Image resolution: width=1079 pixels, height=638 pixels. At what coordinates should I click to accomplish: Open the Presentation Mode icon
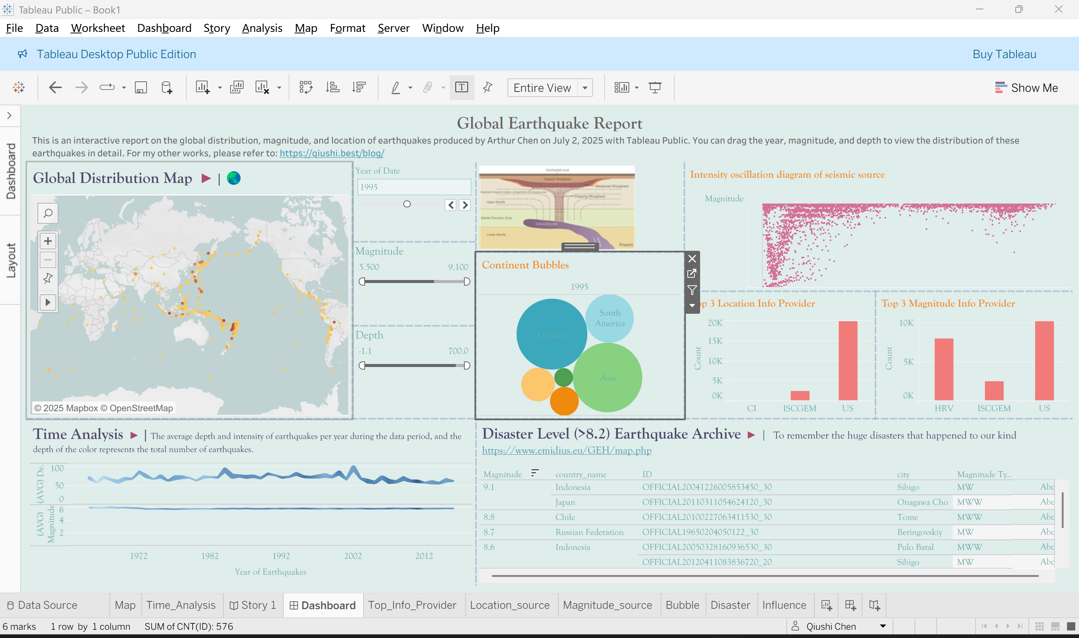655,88
